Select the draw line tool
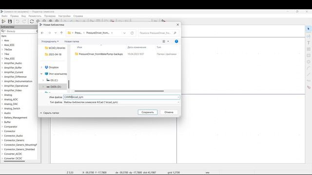This screenshot has width=312, height=175. [309, 74]
